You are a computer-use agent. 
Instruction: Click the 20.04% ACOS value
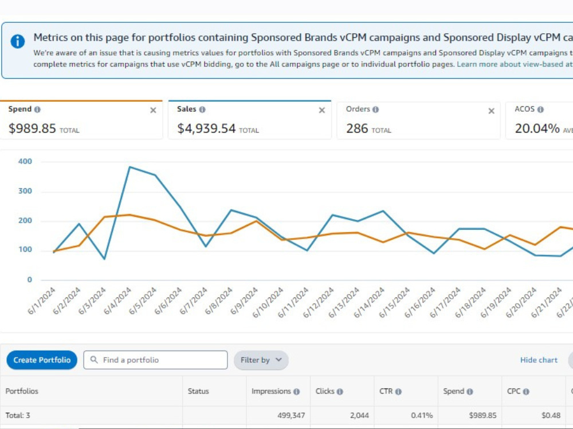click(x=537, y=129)
